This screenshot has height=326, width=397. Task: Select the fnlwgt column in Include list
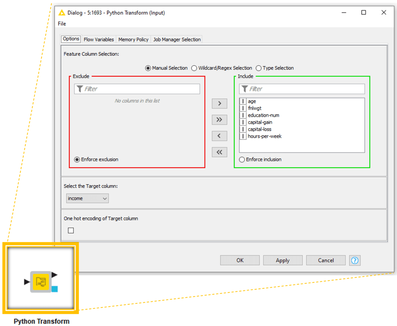[x=302, y=108]
